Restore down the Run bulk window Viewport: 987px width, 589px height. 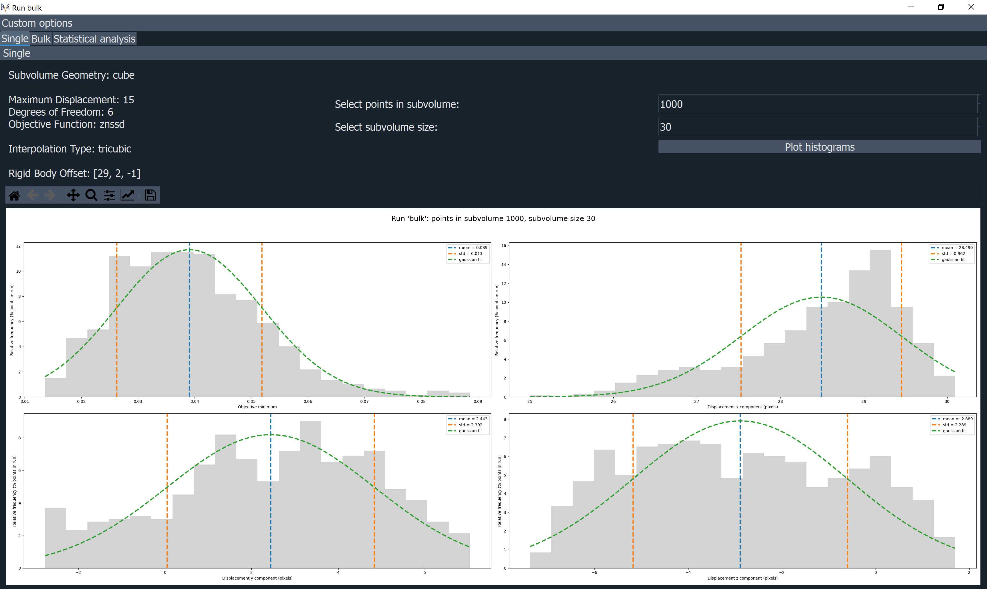click(941, 7)
